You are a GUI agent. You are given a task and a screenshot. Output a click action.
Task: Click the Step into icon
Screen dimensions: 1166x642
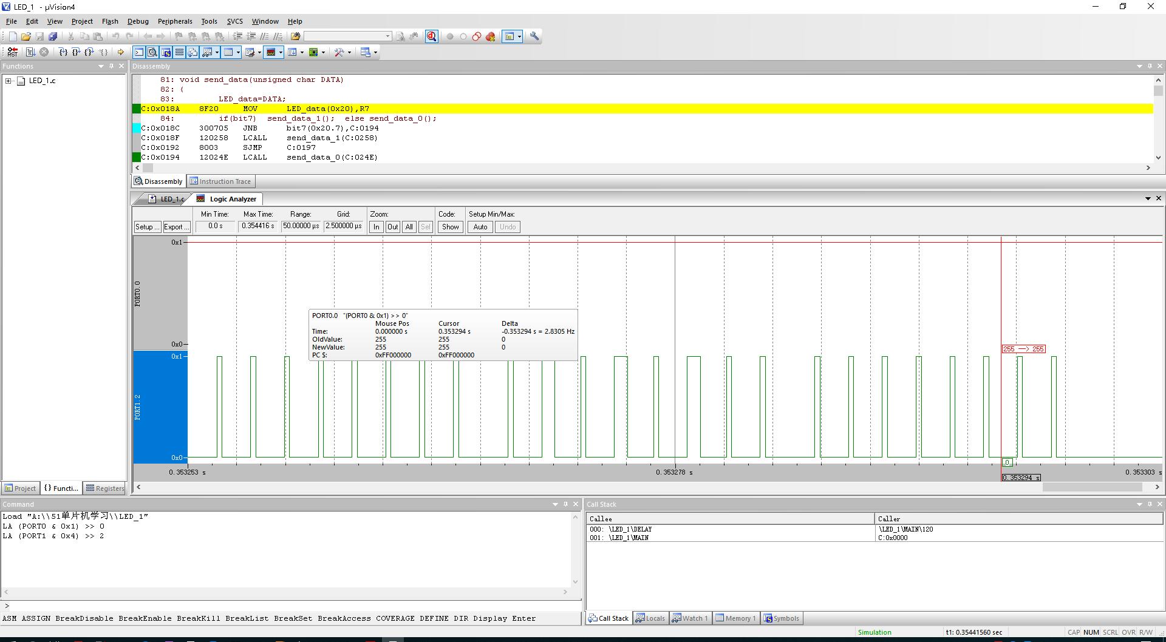click(x=63, y=52)
